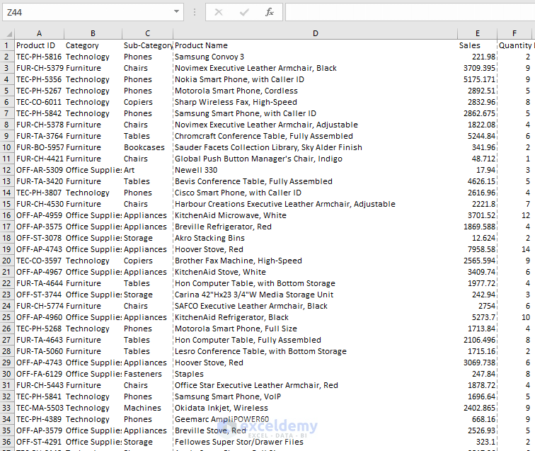Click the Insert Function fx icon
Viewport: 535px width, 451px height.
click(x=269, y=12)
